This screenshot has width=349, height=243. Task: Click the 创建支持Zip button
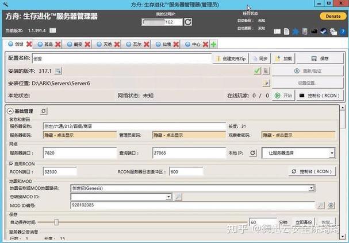[231, 58]
